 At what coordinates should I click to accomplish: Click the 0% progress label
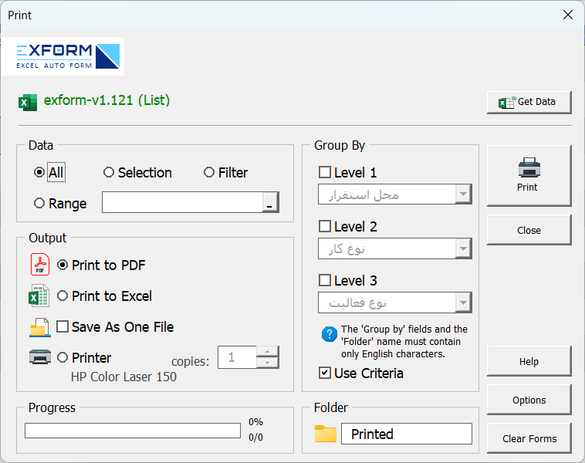[256, 422]
